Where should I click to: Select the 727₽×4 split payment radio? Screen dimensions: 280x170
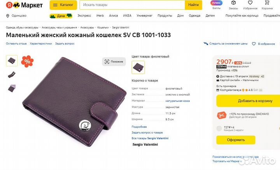[219, 129]
